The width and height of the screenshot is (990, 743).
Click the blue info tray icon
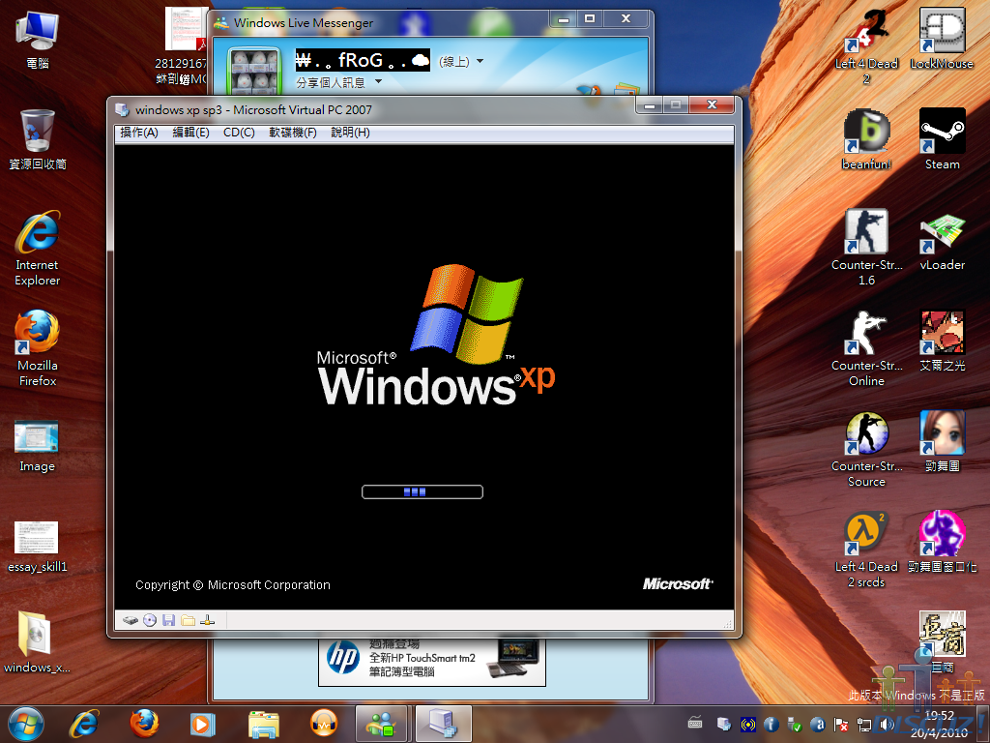[771, 724]
